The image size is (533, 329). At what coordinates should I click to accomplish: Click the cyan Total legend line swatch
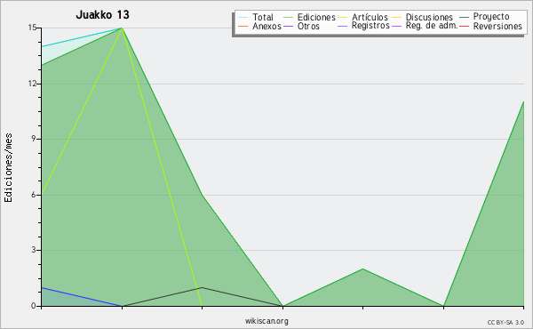[243, 17]
